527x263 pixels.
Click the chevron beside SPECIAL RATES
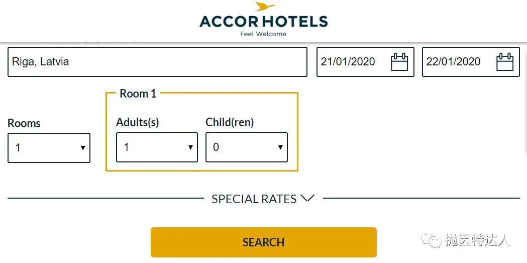[x=307, y=198]
